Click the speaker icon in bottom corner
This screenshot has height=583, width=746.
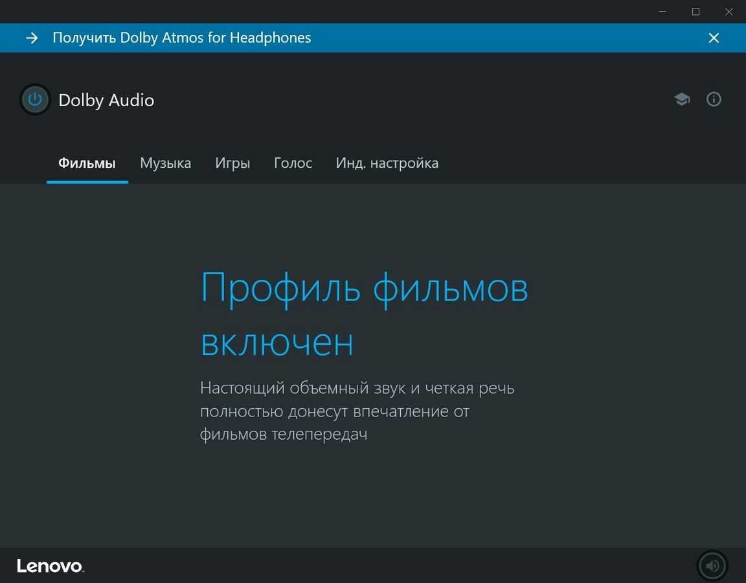[712, 566]
